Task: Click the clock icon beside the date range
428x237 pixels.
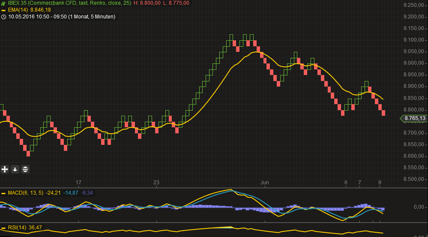Action: click(x=3, y=17)
